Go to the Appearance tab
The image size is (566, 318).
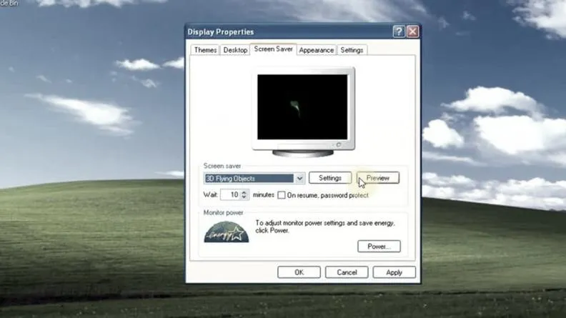click(x=316, y=50)
